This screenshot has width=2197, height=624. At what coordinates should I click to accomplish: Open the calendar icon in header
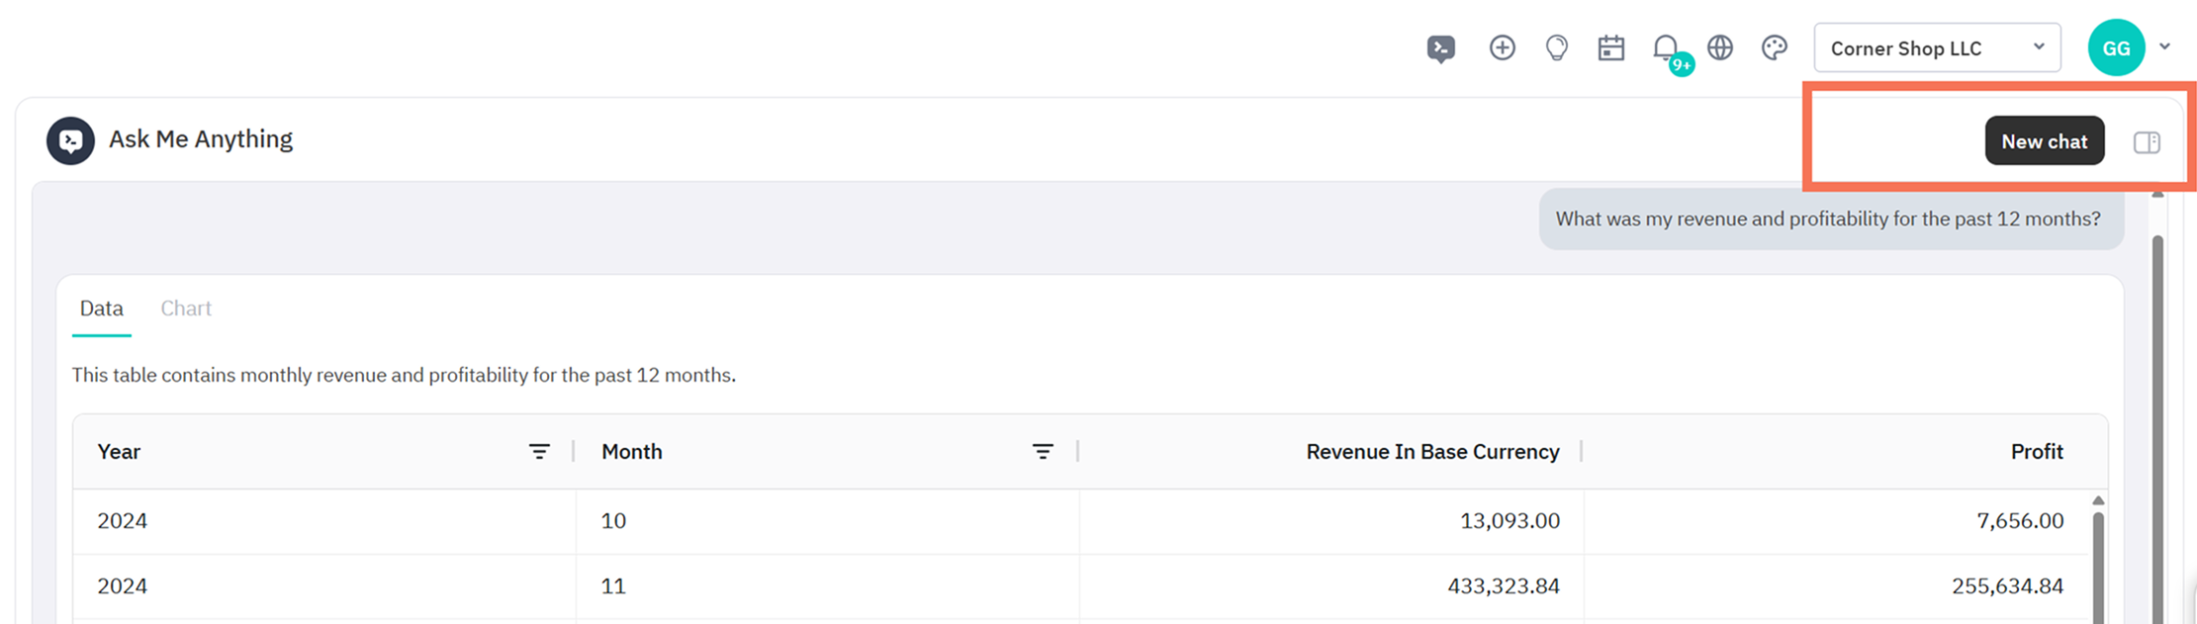tap(1611, 47)
